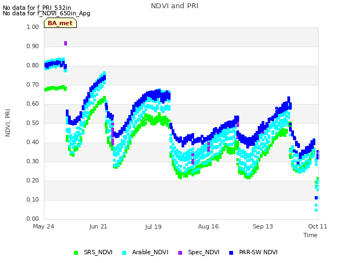Click the cyan Arable_NDVI legend swatch
This screenshot has width=351, height=263.
click(x=124, y=253)
